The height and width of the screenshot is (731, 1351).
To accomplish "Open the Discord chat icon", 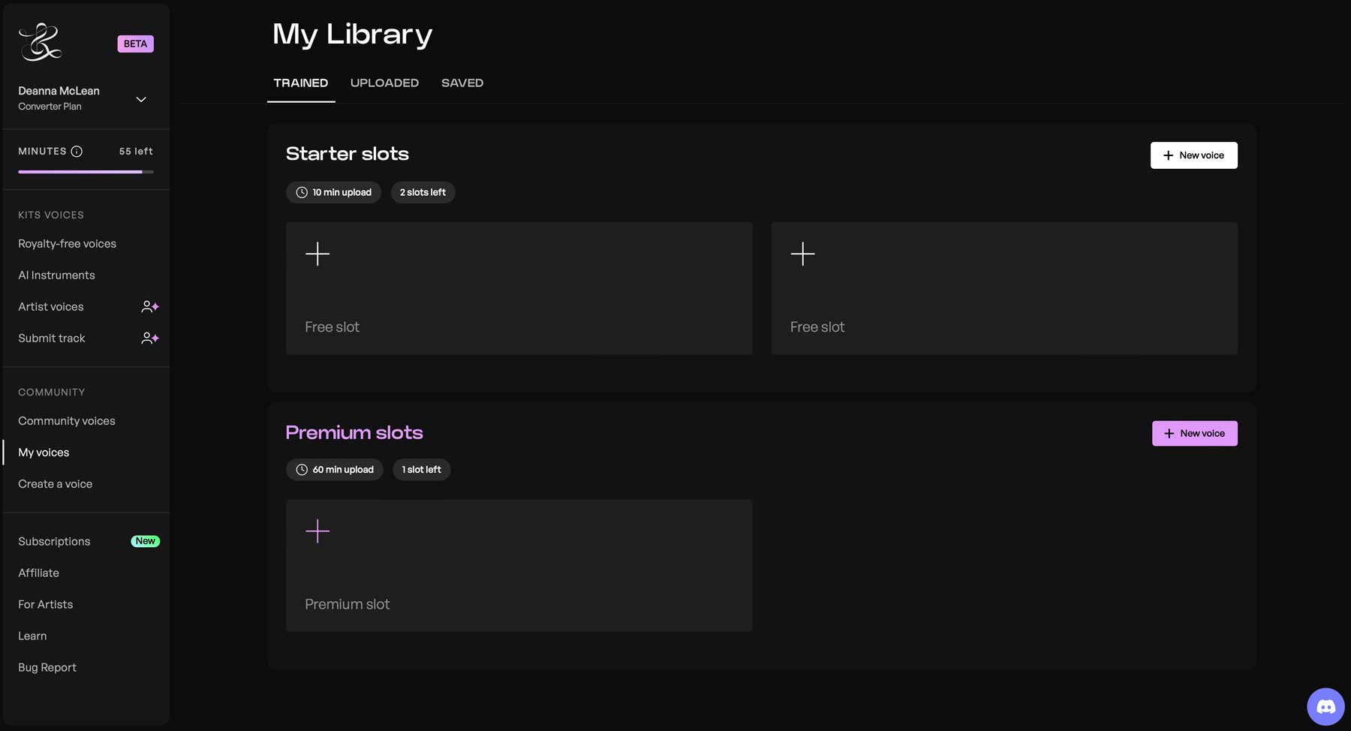I will pos(1325,706).
